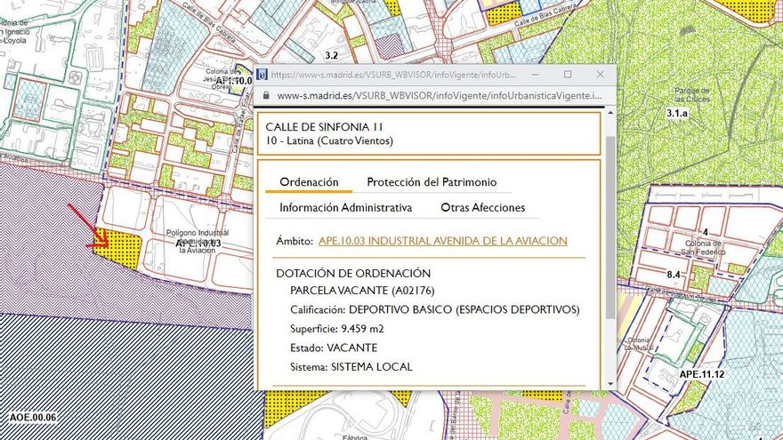The image size is (783, 440).
Task: Click the AOE.00.06 label on the map
Action: [x=33, y=417]
